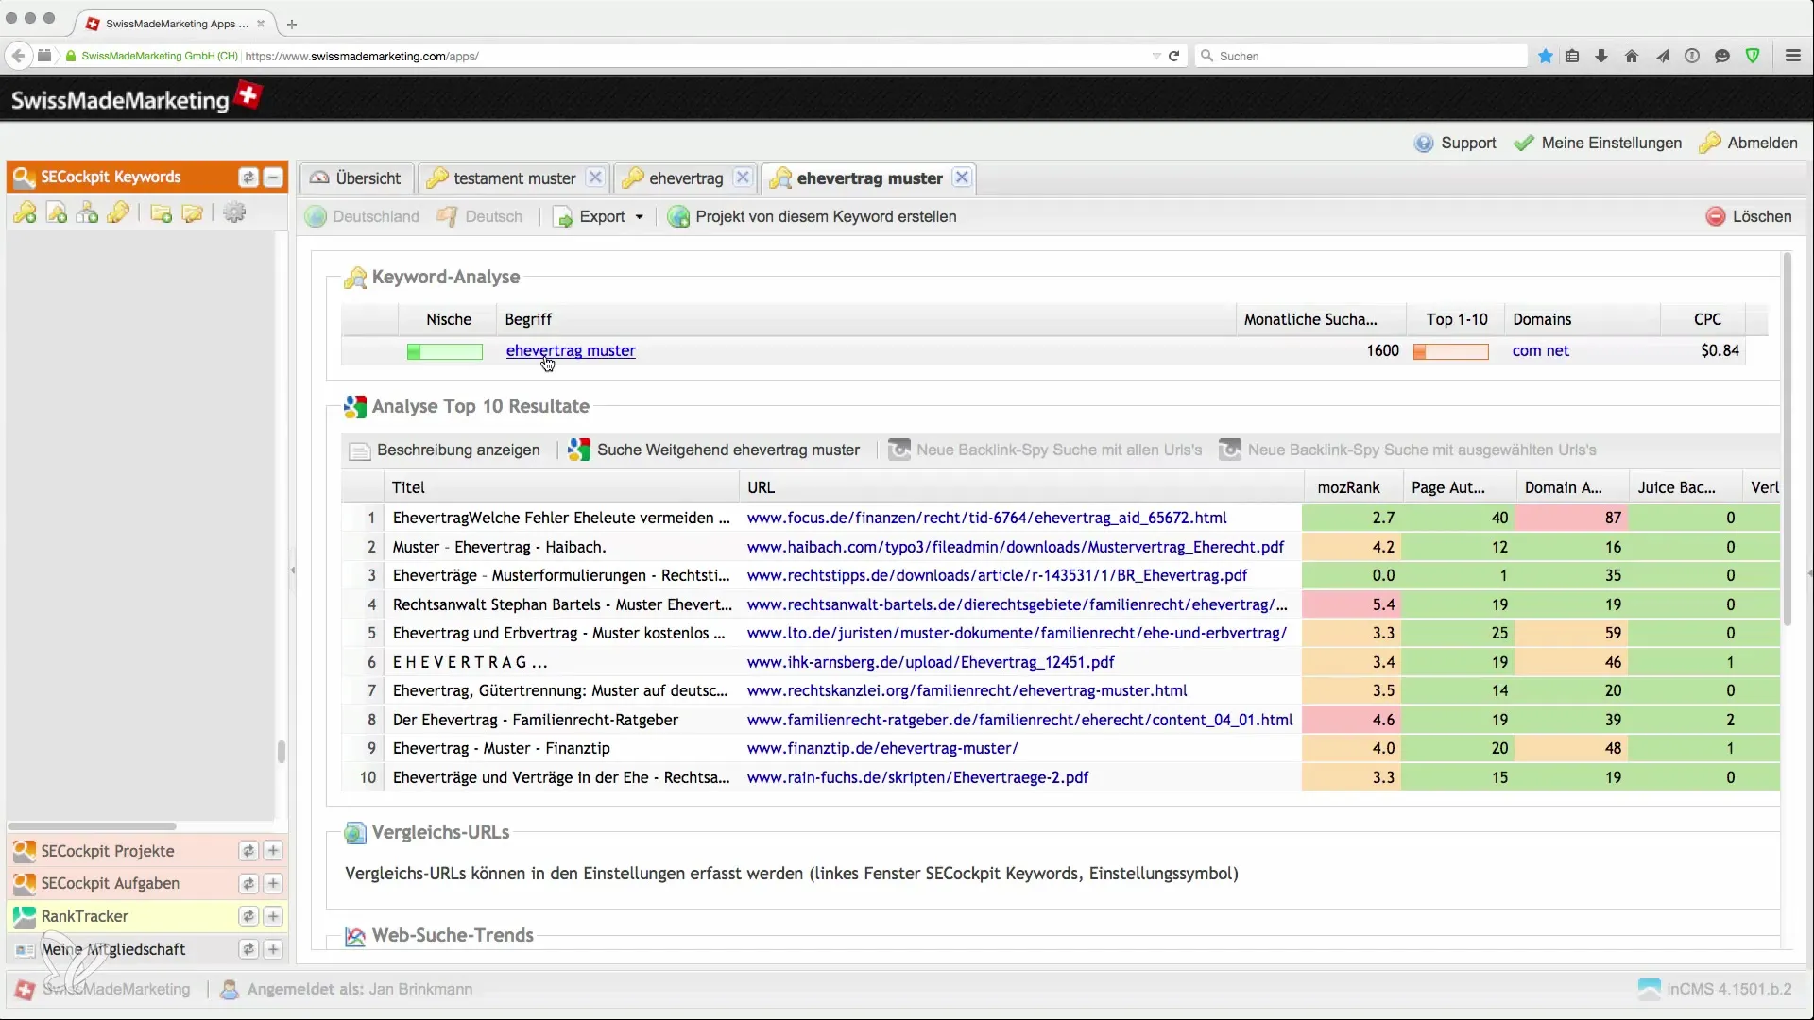
Task: Click the browser bookmark star icon
Action: (1546, 56)
